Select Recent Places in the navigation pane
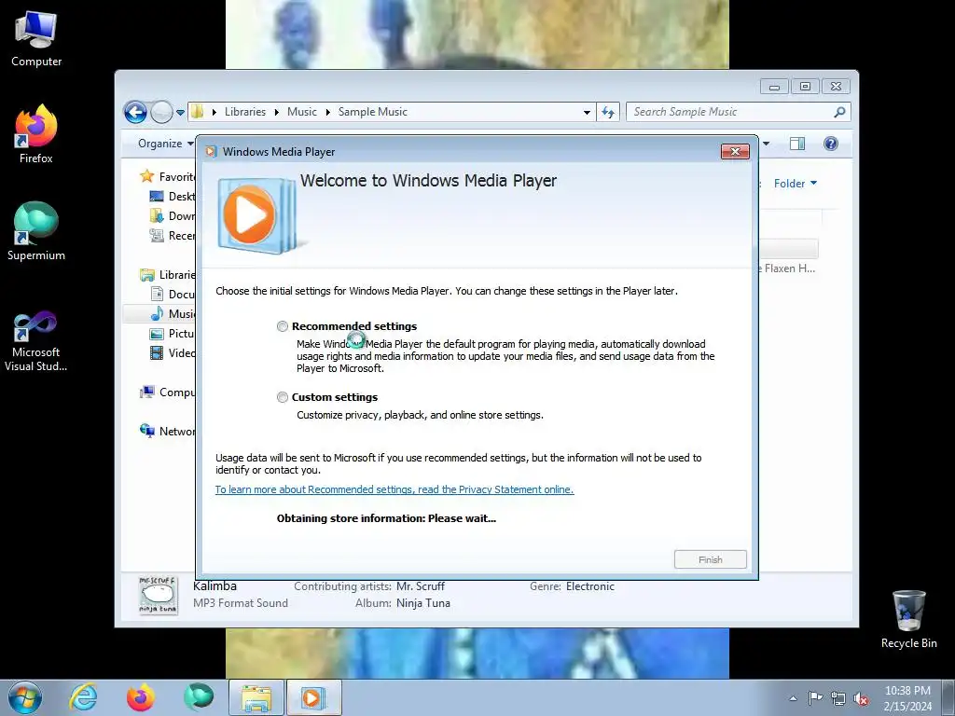955x716 pixels. [x=173, y=236]
